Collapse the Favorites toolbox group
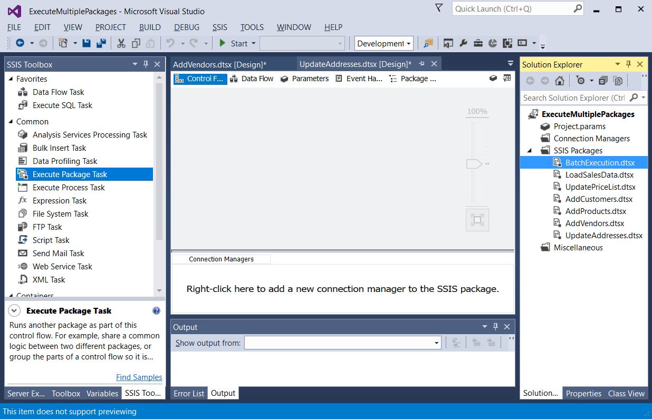This screenshot has width=652, height=419. tap(11, 79)
